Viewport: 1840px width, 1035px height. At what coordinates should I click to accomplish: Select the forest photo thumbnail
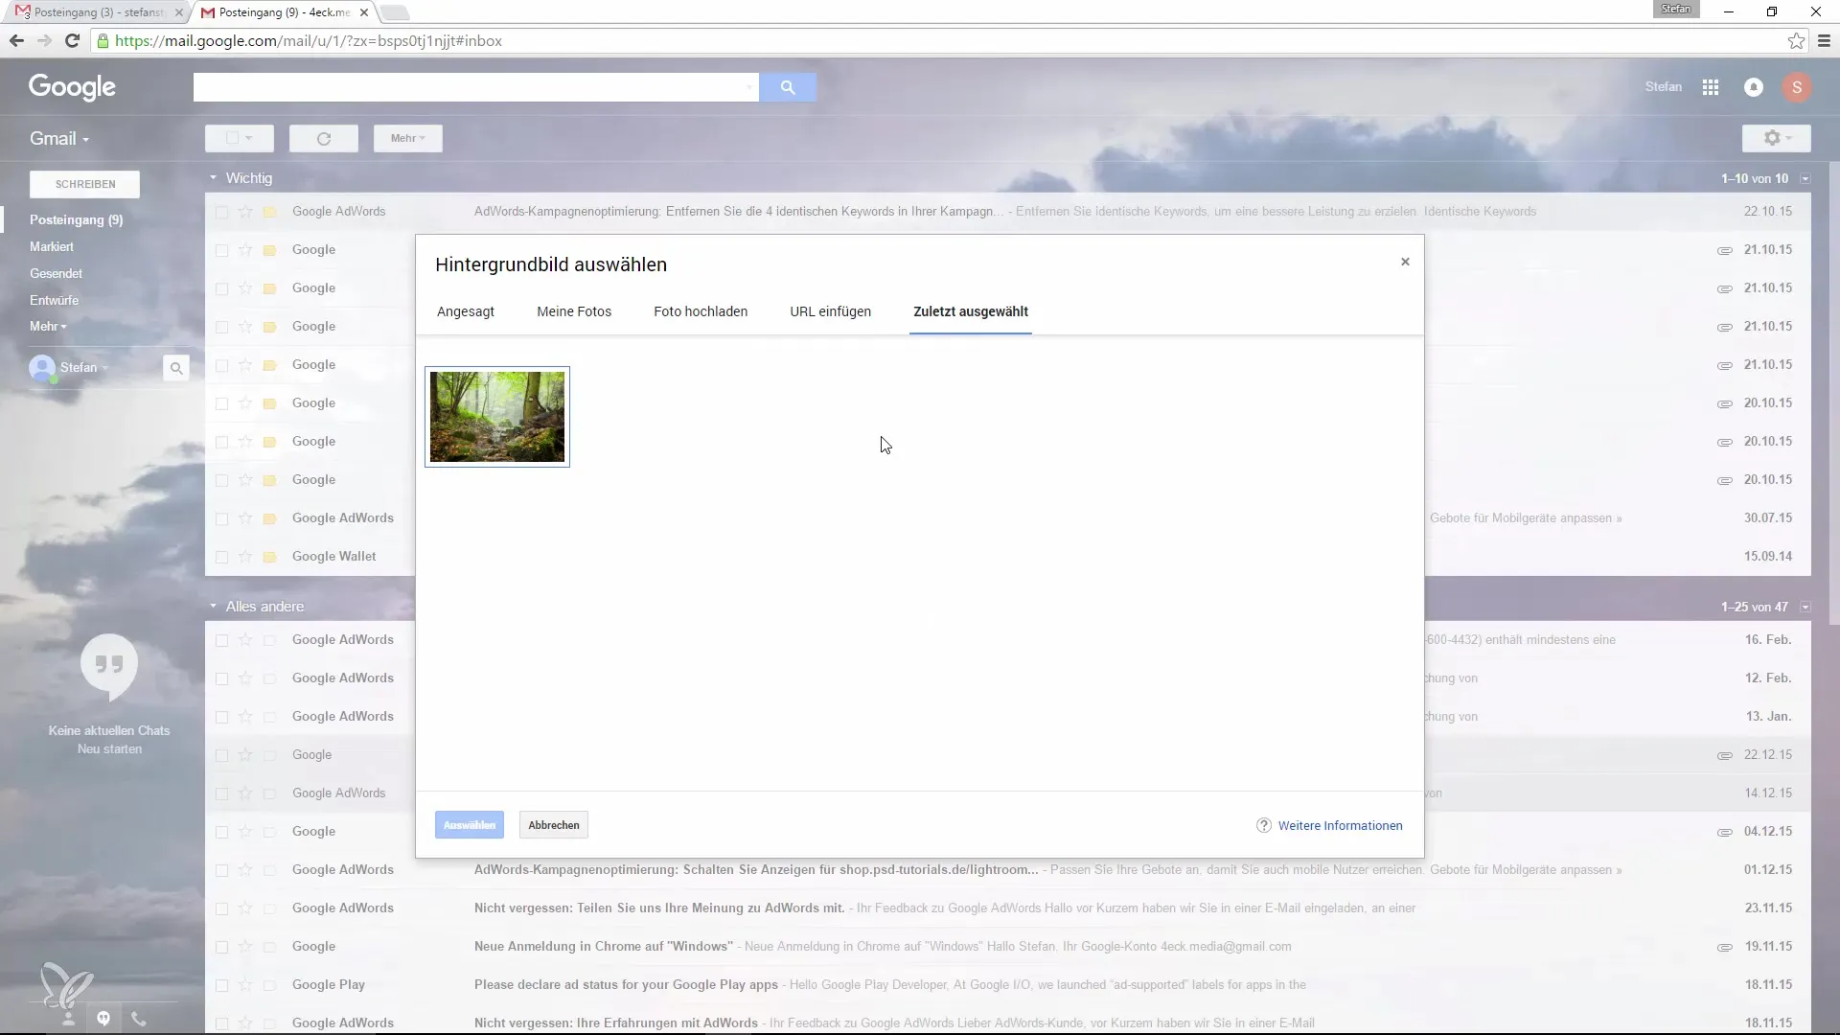click(x=497, y=417)
